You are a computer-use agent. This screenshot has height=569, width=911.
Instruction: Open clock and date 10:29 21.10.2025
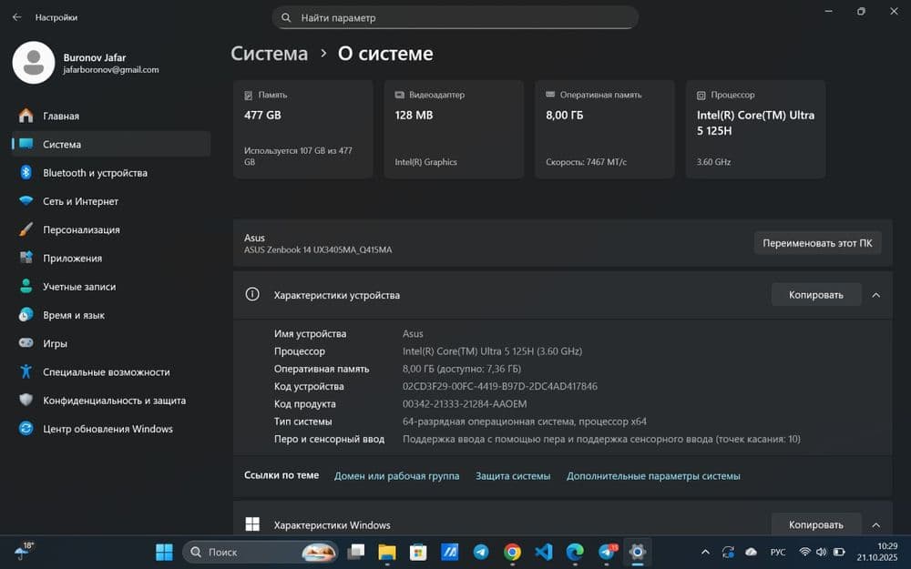[876, 552]
